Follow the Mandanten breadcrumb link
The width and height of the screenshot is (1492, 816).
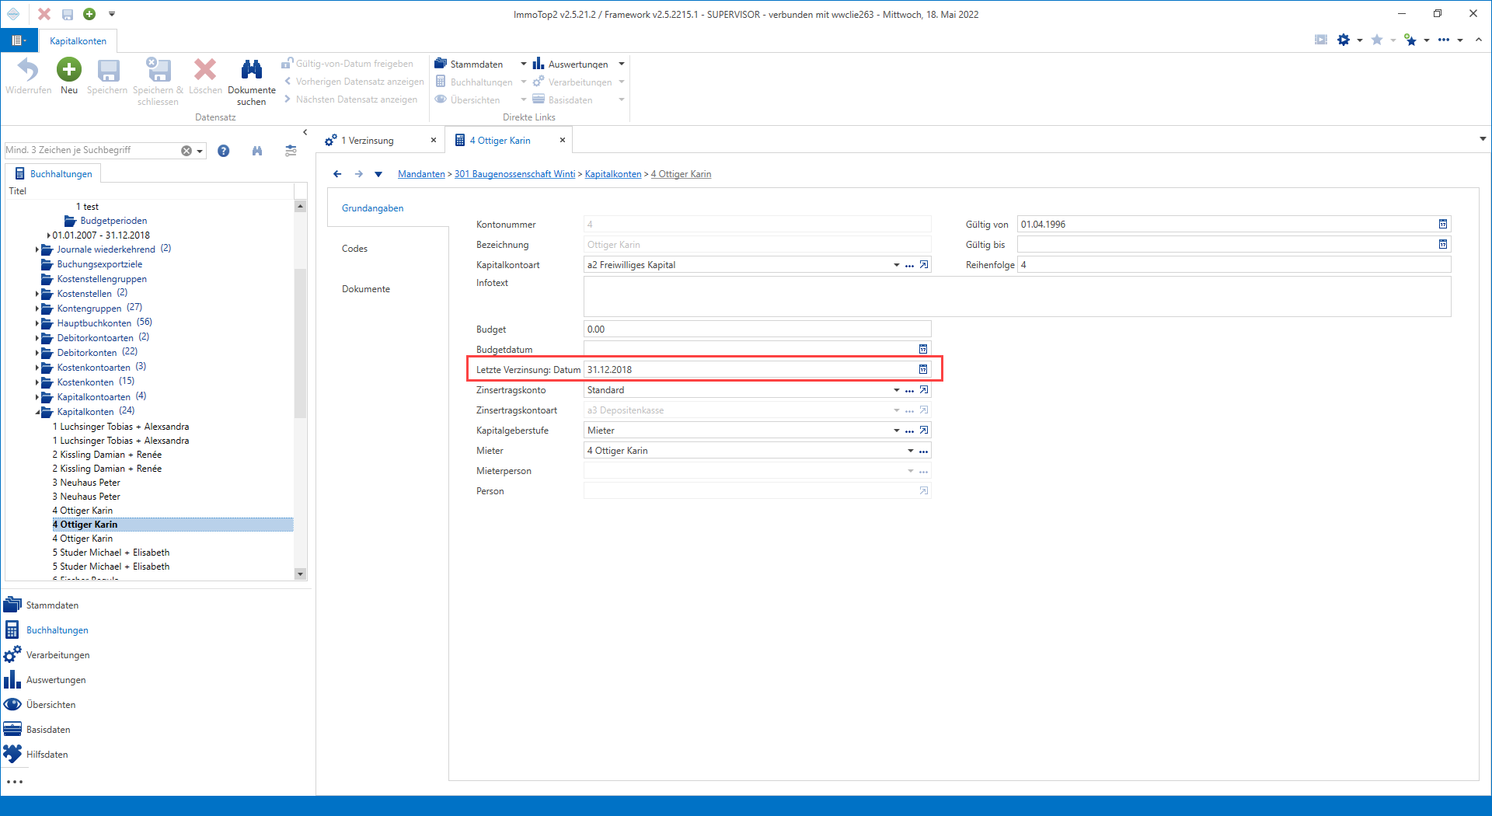421,174
